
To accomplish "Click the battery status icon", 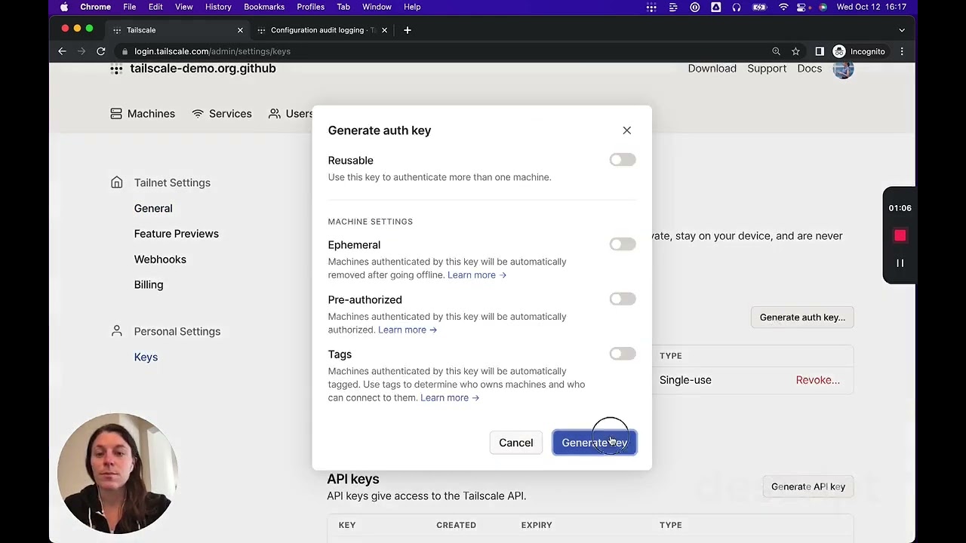I will coord(759,7).
